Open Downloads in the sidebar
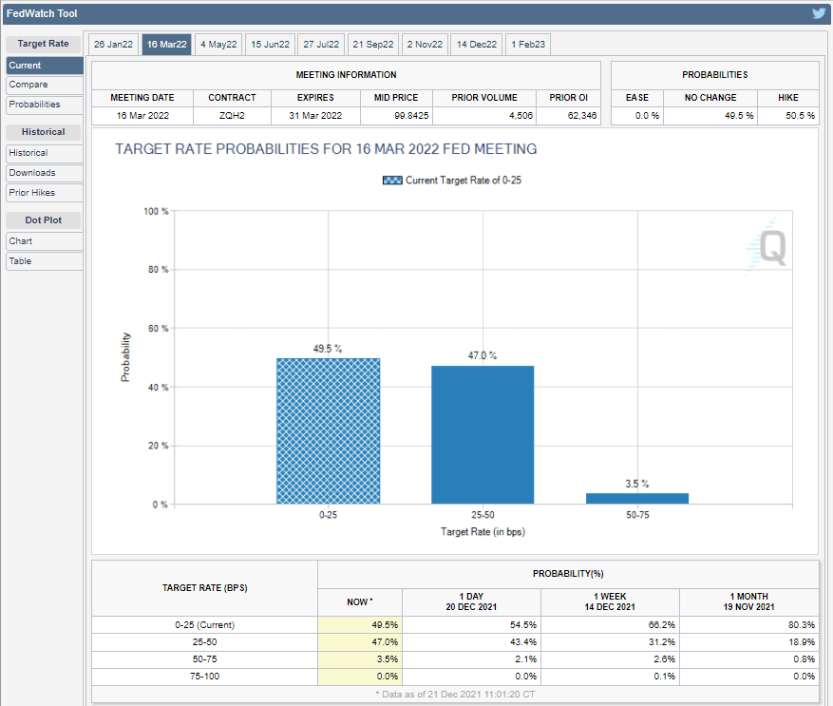This screenshot has height=706, width=833. tap(44, 173)
